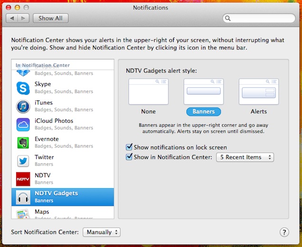Click the search magnifier icon
Viewport: 302px width, 247px height.
coord(228,18)
